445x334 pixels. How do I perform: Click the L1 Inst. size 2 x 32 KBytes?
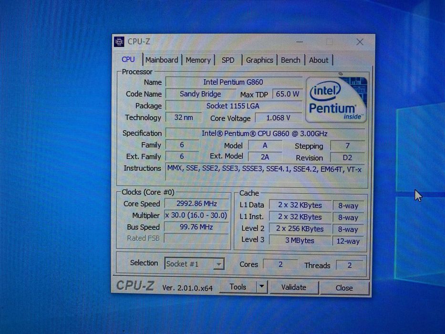300,217
